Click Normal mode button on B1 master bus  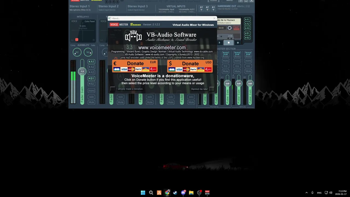237,54
